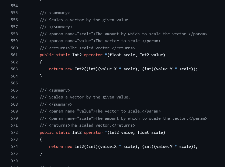Select line number 572
This screenshot has height=167, width=225.
(x=14, y=132)
